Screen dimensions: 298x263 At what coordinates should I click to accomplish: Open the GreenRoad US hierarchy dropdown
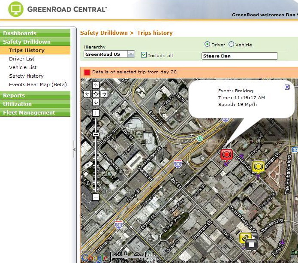tap(131, 54)
